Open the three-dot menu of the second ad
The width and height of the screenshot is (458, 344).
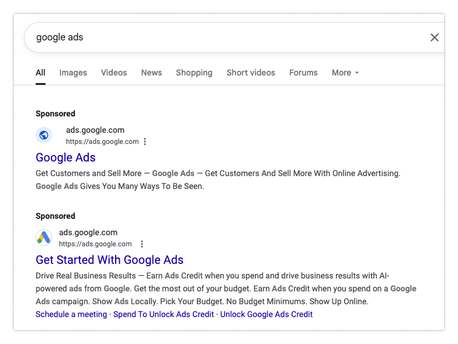point(141,244)
